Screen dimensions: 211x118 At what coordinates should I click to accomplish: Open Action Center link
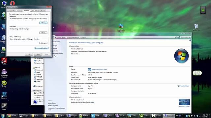pyautogui.click(x=52, y=103)
